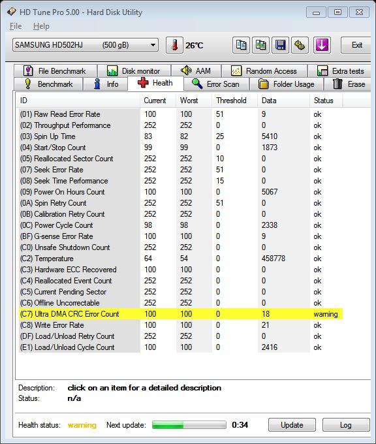This screenshot has height=444, width=376.
Task: Select the (C5) Current Pending Sector row
Action: tap(181, 292)
